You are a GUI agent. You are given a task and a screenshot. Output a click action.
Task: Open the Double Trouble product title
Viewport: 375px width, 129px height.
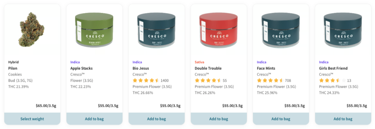click(208, 68)
